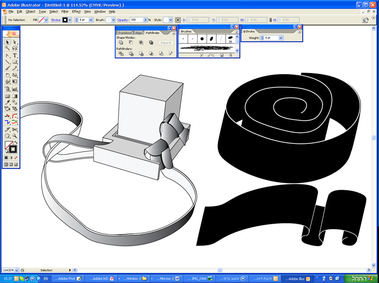Select the Magic Wand tool

8,48
